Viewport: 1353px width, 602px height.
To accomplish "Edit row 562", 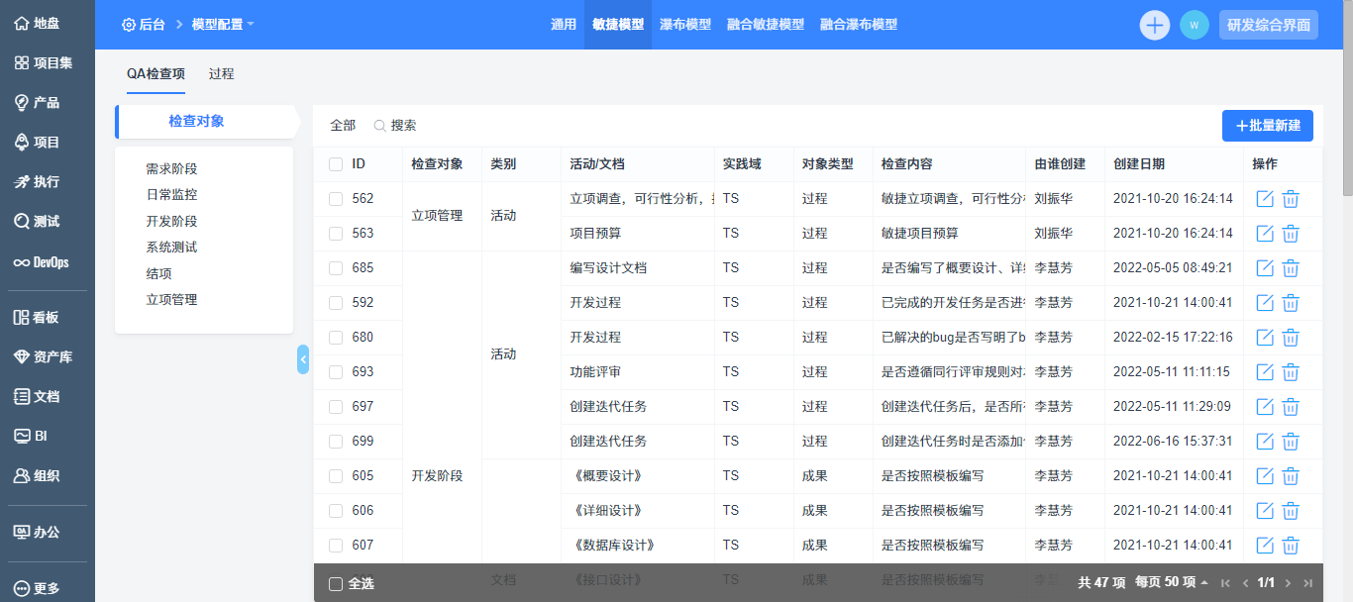I will click(1265, 199).
